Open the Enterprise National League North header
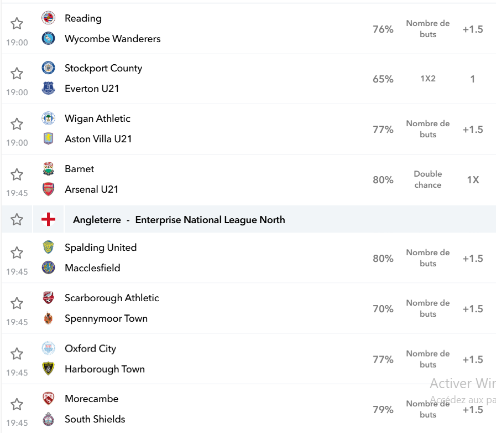Image resolution: width=496 pixels, height=433 pixels. click(179, 219)
